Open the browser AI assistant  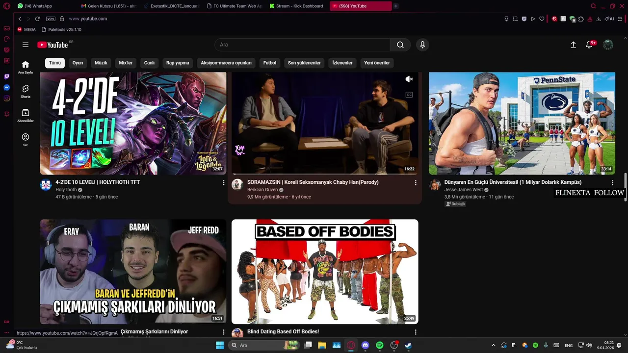[x=609, y=19]
